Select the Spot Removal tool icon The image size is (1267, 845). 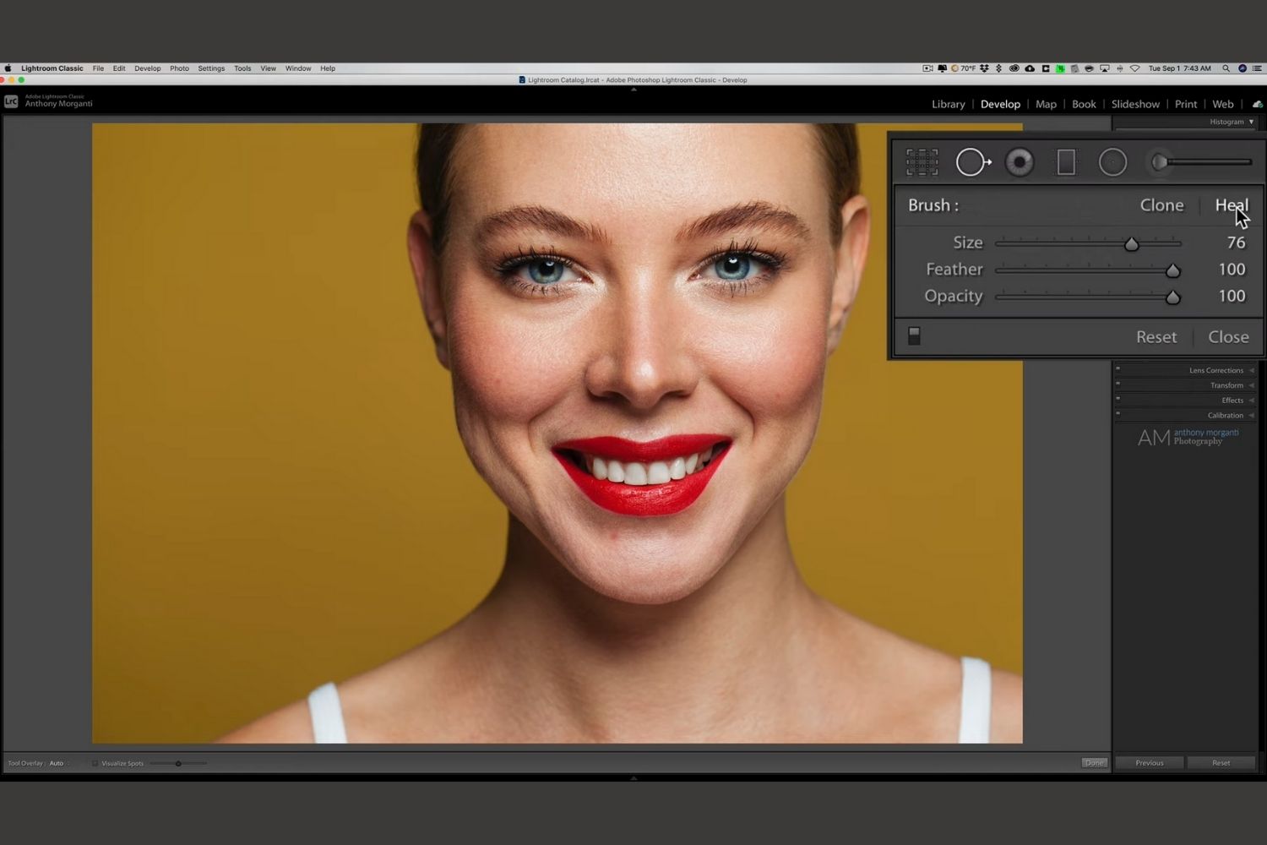(972, 162)
